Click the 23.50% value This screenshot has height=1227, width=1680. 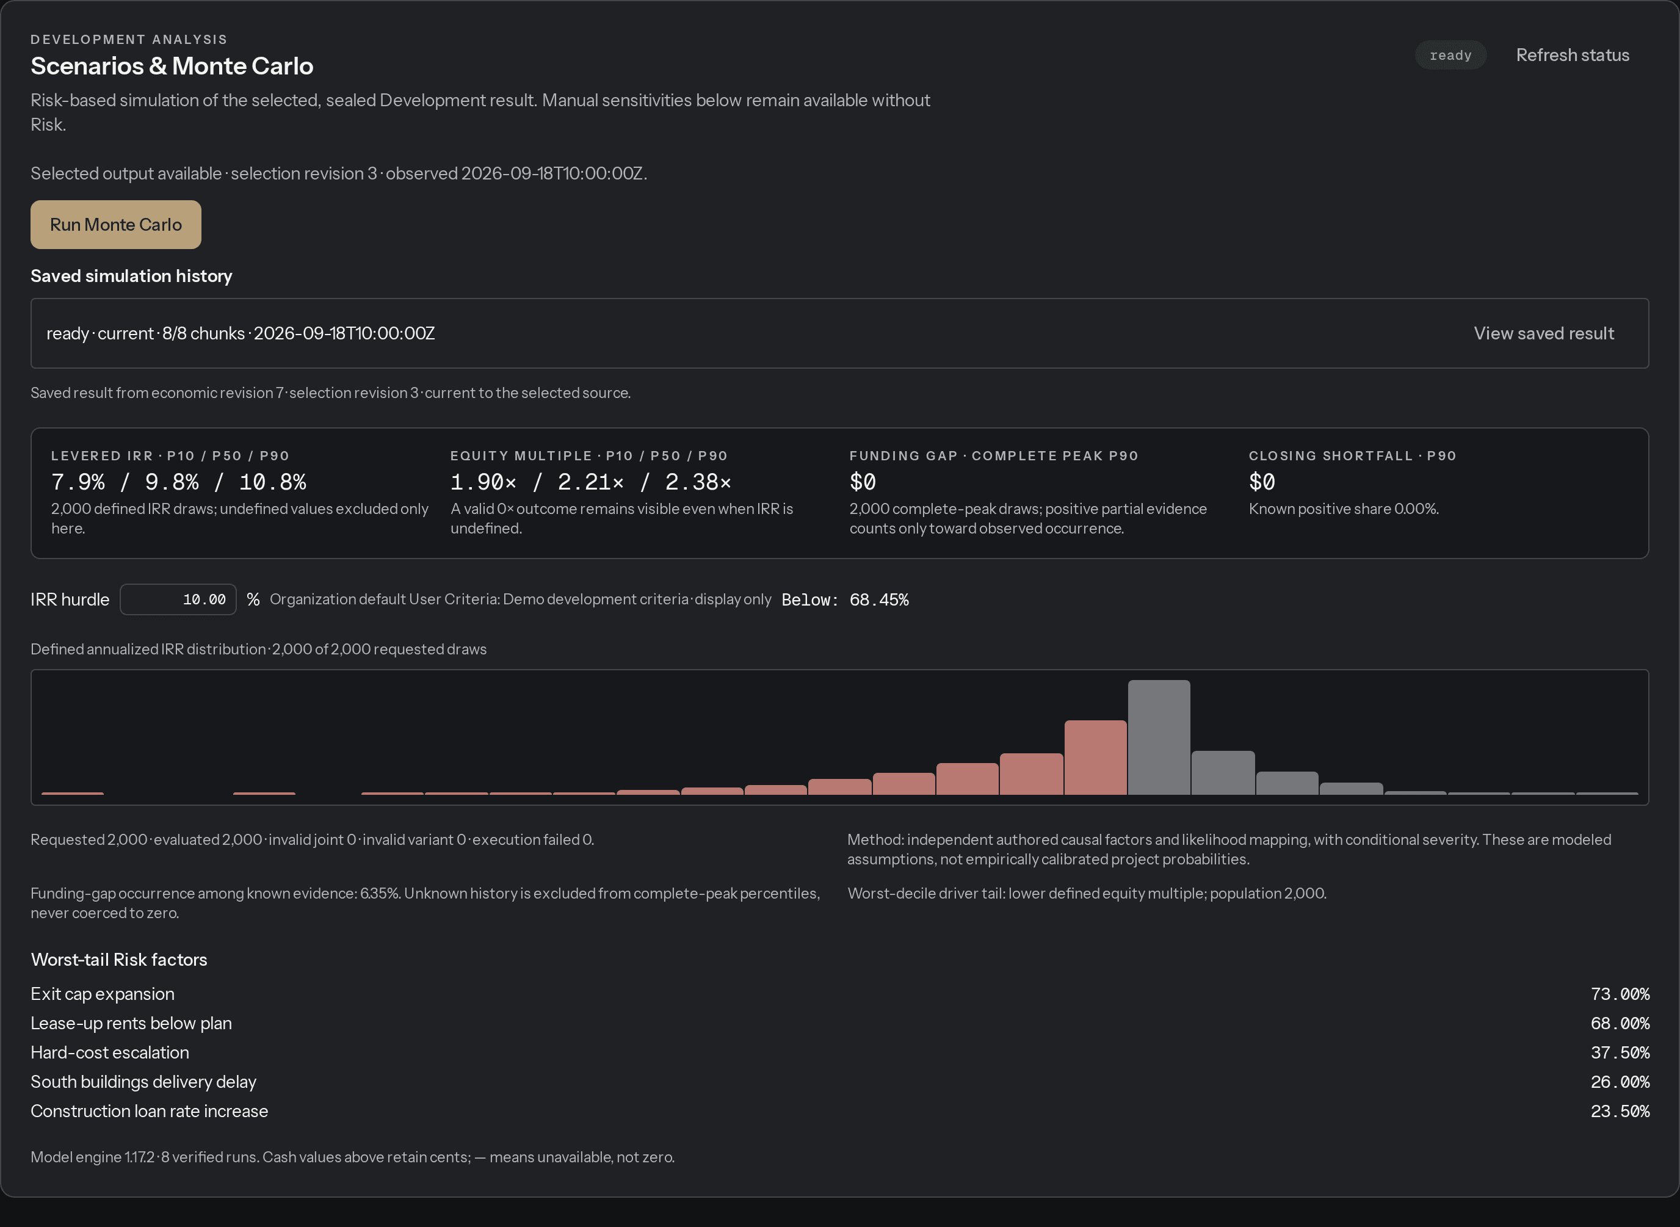(1620, 1111)
